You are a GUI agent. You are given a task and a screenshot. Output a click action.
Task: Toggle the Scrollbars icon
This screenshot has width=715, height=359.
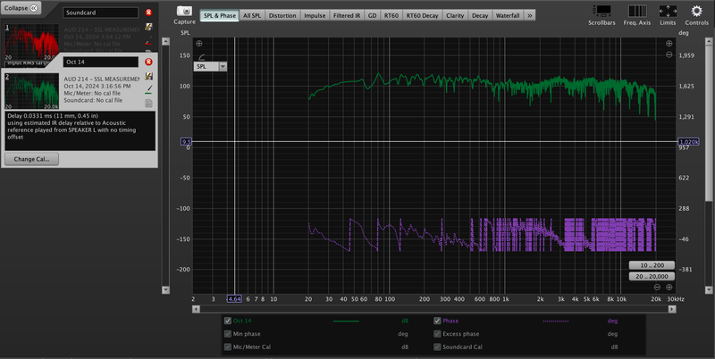(601, 11)
